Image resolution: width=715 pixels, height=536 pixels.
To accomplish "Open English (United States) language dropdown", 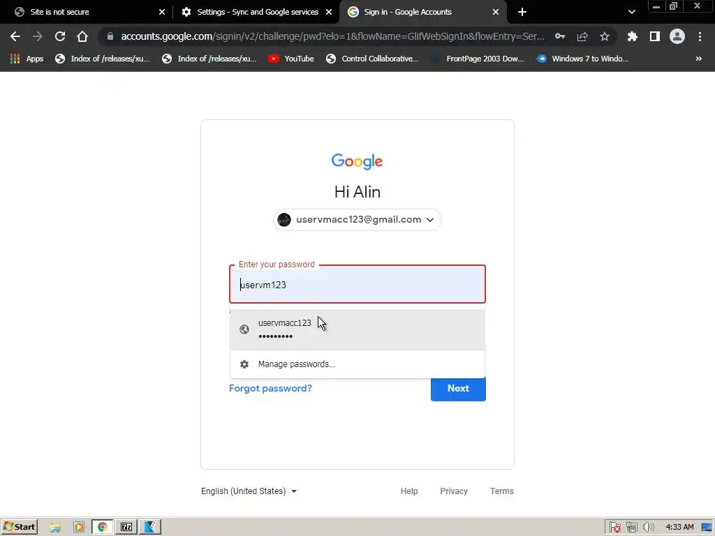I will coord(249,491).
